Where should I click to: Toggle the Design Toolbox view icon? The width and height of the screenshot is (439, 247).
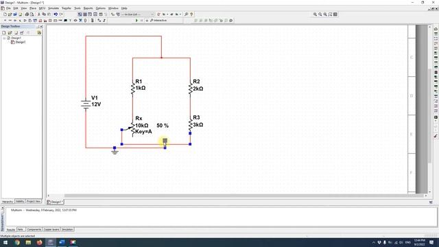tap(80, 14)
